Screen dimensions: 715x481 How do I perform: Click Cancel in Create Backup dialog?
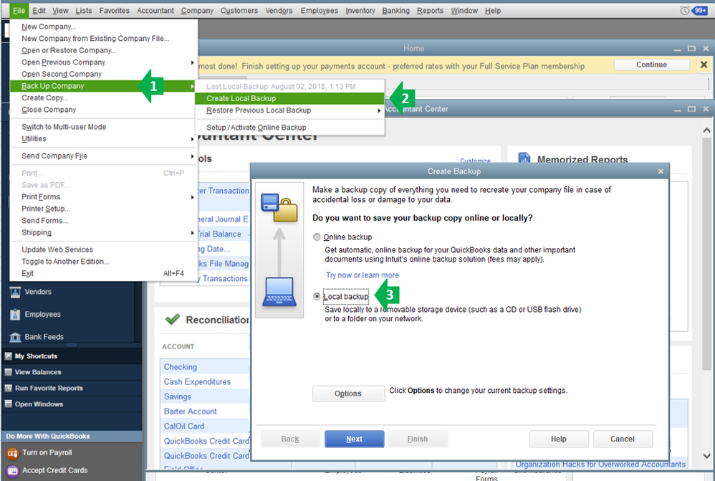[x=623, y=439]
